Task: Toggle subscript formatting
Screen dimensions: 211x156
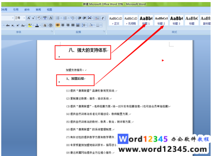Action: click(x=13, y=26)
